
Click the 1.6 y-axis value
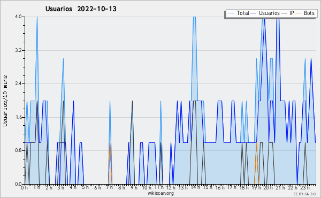click(x=18, y=117)
